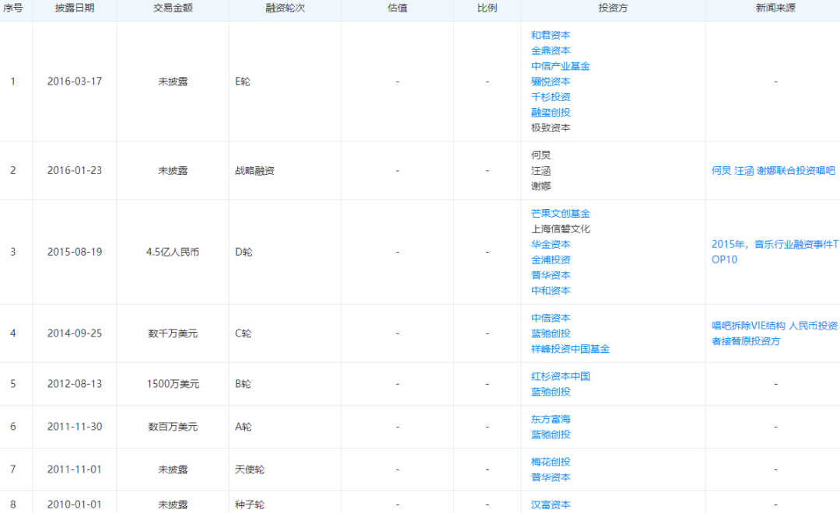The image size is (840, 513).
Task: Open the 中信资本 investor link
Action: coord(550,319)
